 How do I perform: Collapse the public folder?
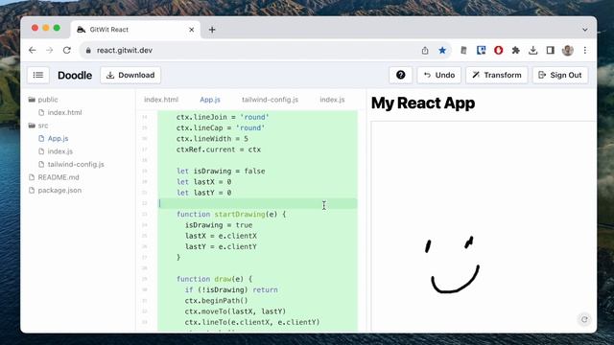[43, 100]
